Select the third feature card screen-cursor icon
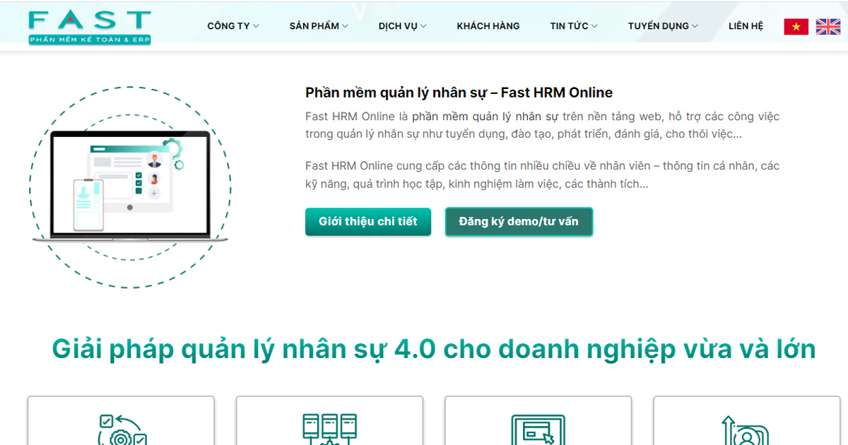Screen dimensions: 848x445 click(x=538, y=429)
